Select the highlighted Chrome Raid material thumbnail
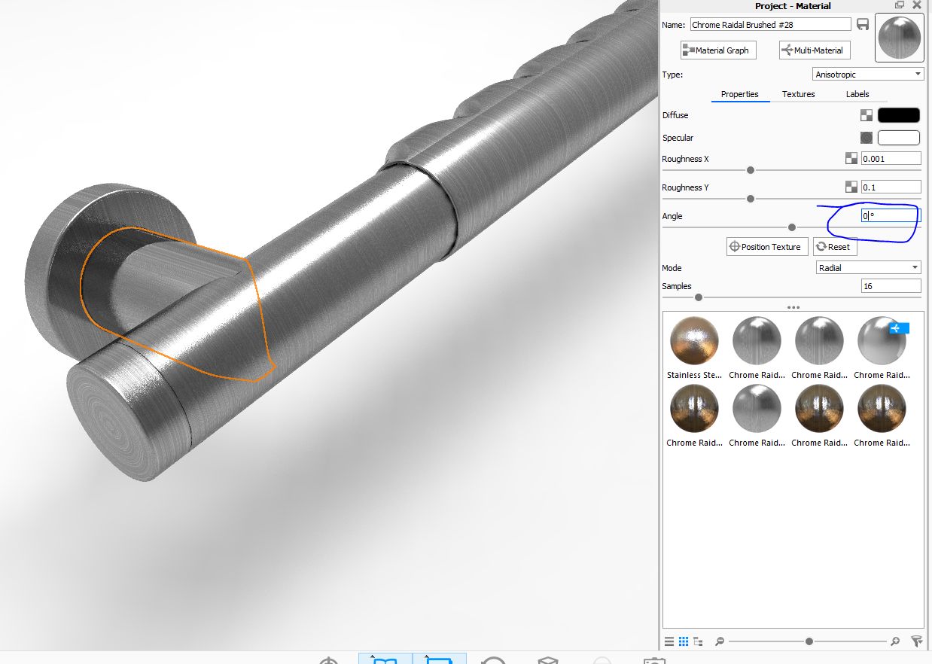The image size is (932, 664). pyautogui.click(x=882, y=340)
